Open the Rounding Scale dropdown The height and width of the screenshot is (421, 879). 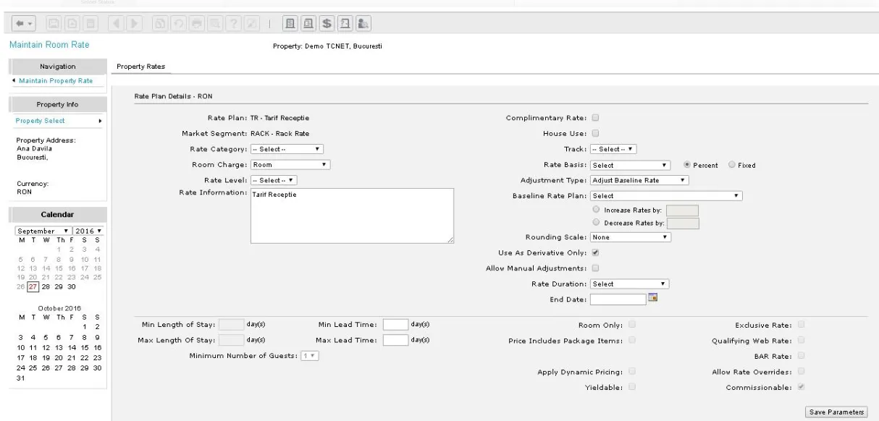point(631,237)
